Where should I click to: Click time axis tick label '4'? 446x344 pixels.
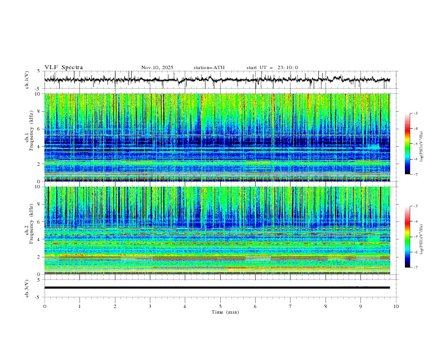185,306
